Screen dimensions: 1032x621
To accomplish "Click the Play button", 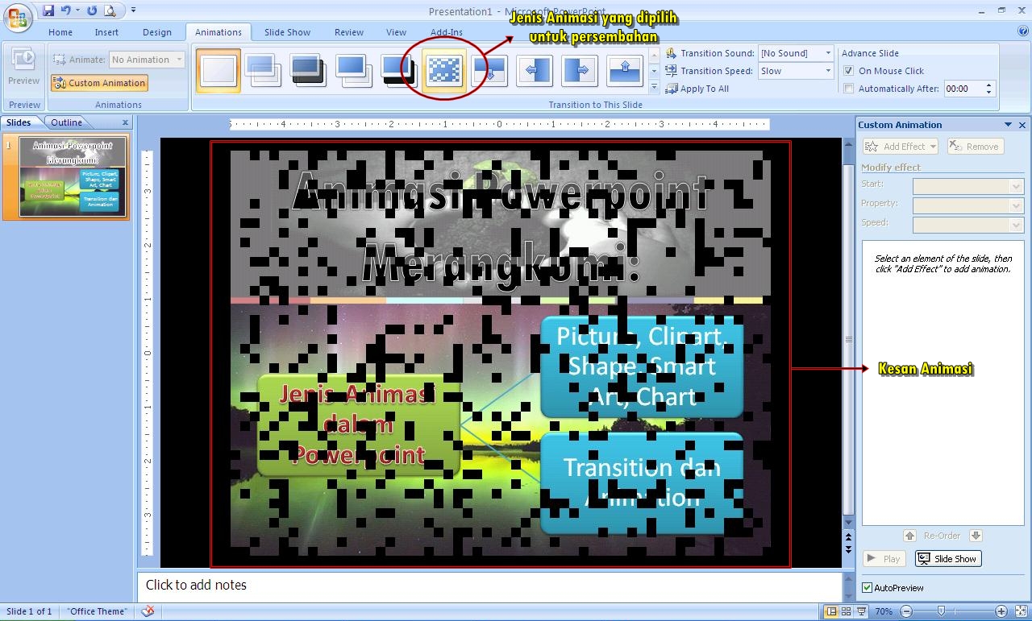I will point(884,559).
